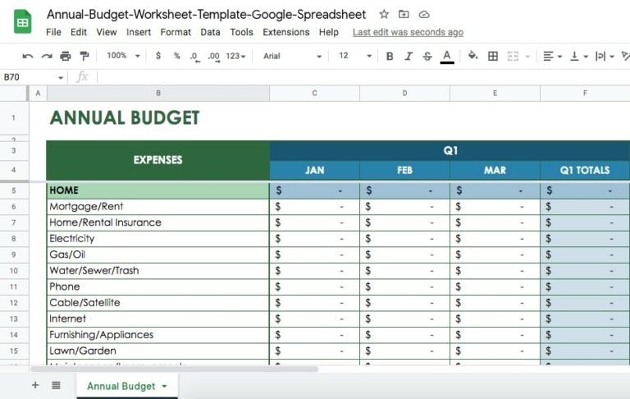Image resolution: width=630 pixels, height=399 pixels.
Task: Open the File menu
Action: pyautogui.click(x=53, y=32)
